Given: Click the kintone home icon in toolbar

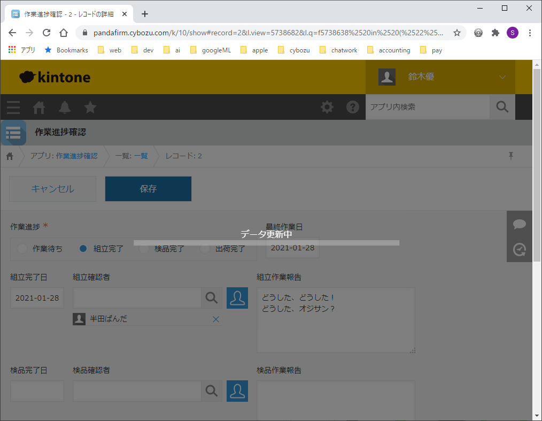Looking at the screenshot, I should click(x=39, y=108).
